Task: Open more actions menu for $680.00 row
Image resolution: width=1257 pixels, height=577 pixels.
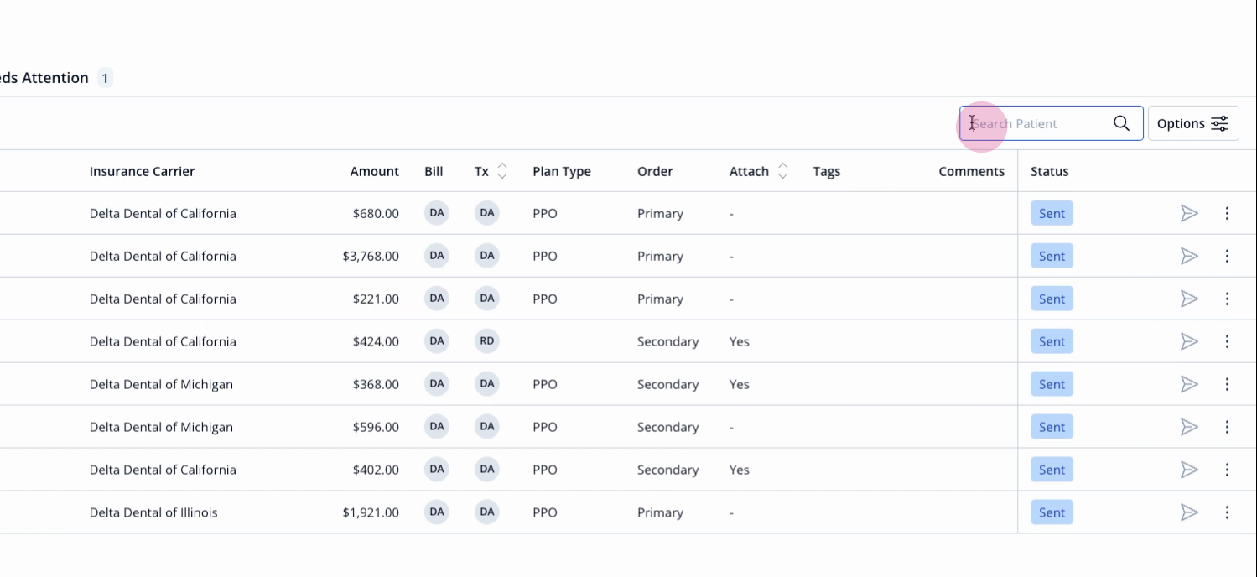Action: [x=1227, y=213]
